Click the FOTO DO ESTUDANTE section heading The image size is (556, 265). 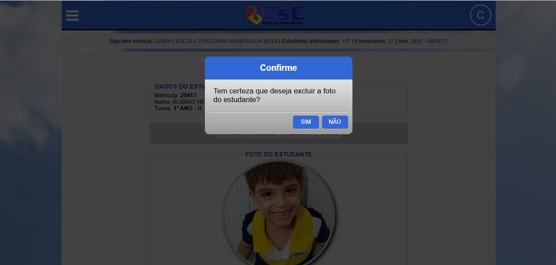point(279,154)
